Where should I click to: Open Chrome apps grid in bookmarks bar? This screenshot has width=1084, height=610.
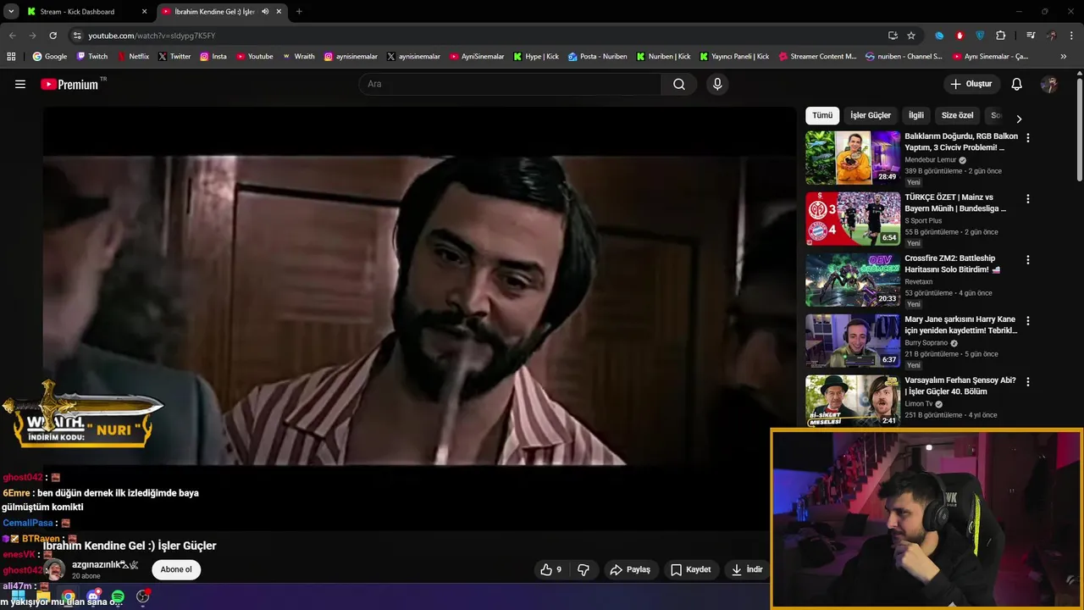tap(11, 57)
